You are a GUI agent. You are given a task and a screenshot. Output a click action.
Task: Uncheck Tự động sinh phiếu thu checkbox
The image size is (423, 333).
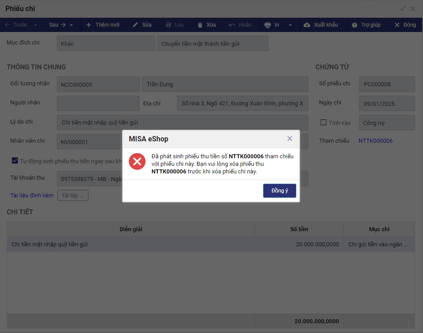[x=15, y=160]
